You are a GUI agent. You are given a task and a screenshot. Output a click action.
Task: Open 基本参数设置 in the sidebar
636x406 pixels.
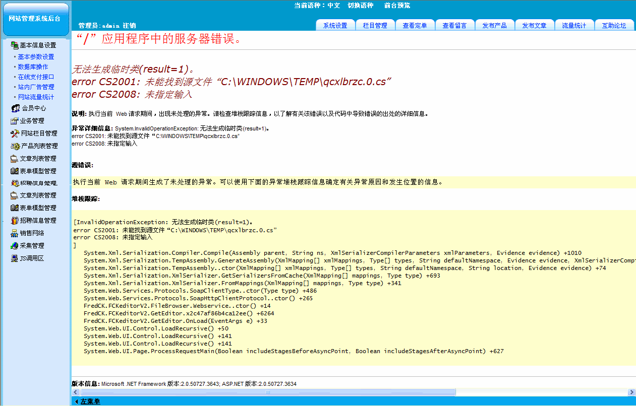click(x=36, y=57)
